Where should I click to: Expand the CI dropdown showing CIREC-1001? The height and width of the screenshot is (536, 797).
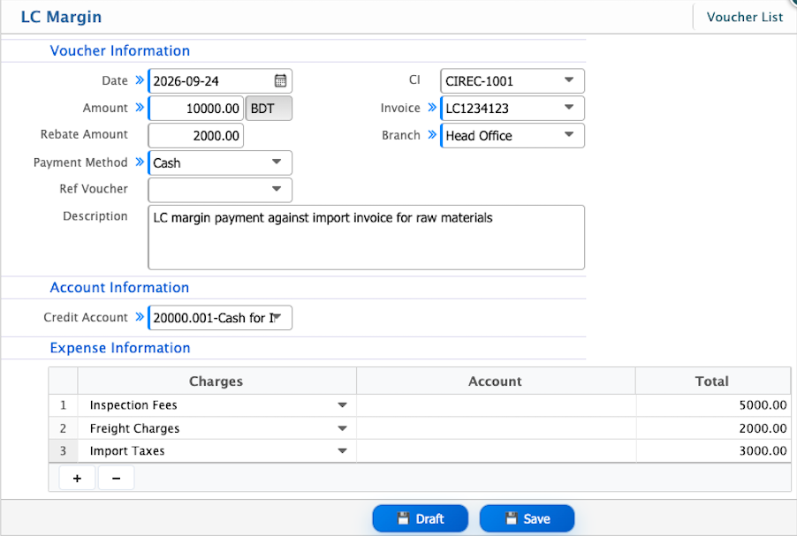[569, 80]
